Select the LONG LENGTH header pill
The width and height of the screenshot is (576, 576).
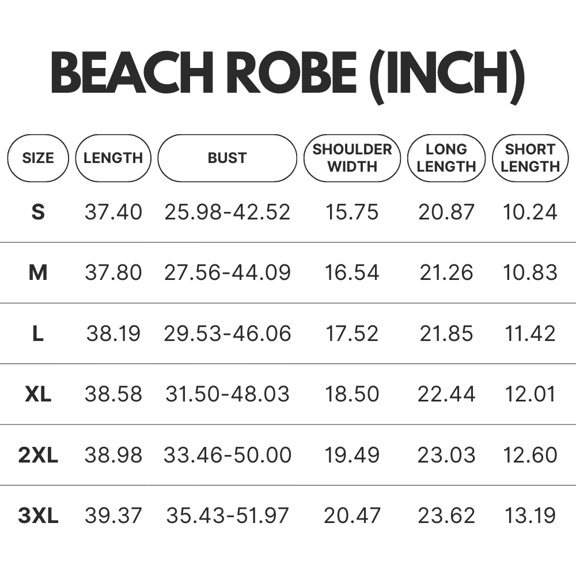point(446,158)
